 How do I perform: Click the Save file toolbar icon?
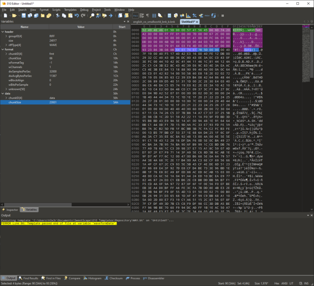24,16
